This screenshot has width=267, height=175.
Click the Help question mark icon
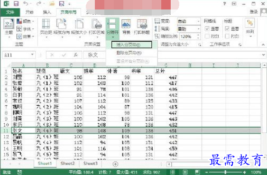pyautogui.click(x=225, y=4)
